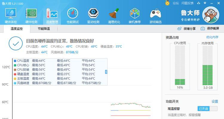Open the title bar dropdown menu arrow
This screenshot has width=224, height=119.
pyautogui.click(x=205, y=3)
